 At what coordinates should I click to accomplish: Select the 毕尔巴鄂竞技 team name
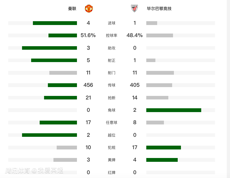tap(159, 9)
